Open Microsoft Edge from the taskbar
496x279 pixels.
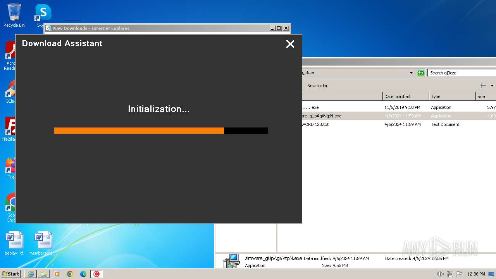83,274
